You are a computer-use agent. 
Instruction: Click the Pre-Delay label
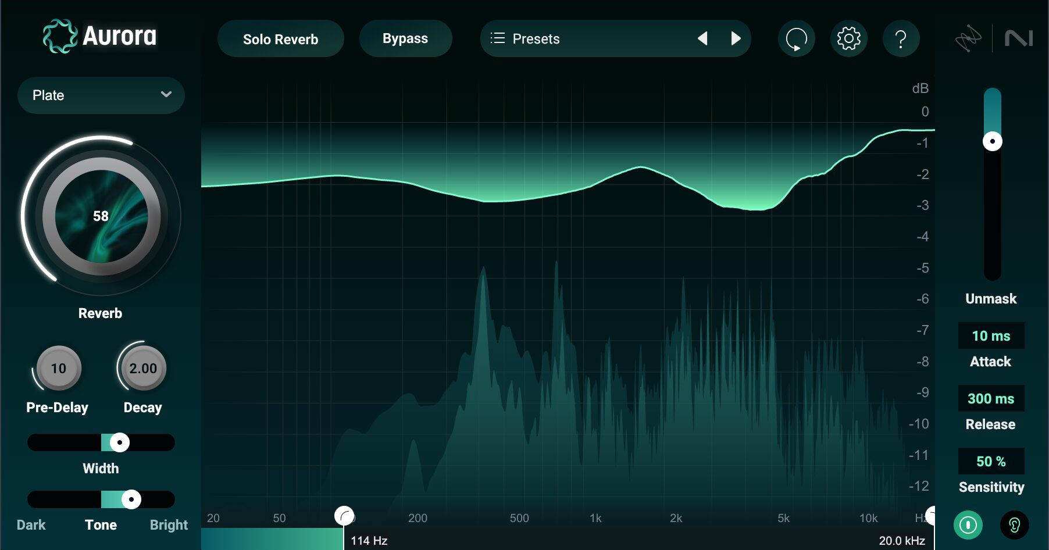pos(57,408)
